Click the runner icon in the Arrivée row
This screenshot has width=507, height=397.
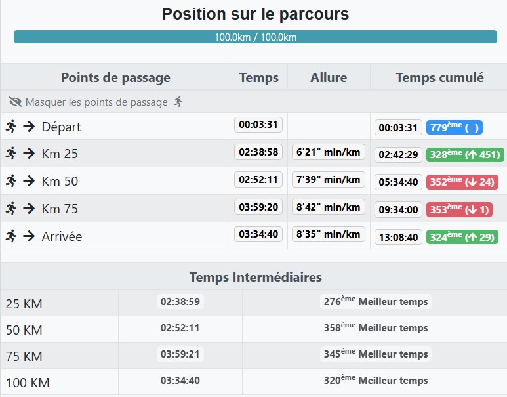(x=10, y=236)
